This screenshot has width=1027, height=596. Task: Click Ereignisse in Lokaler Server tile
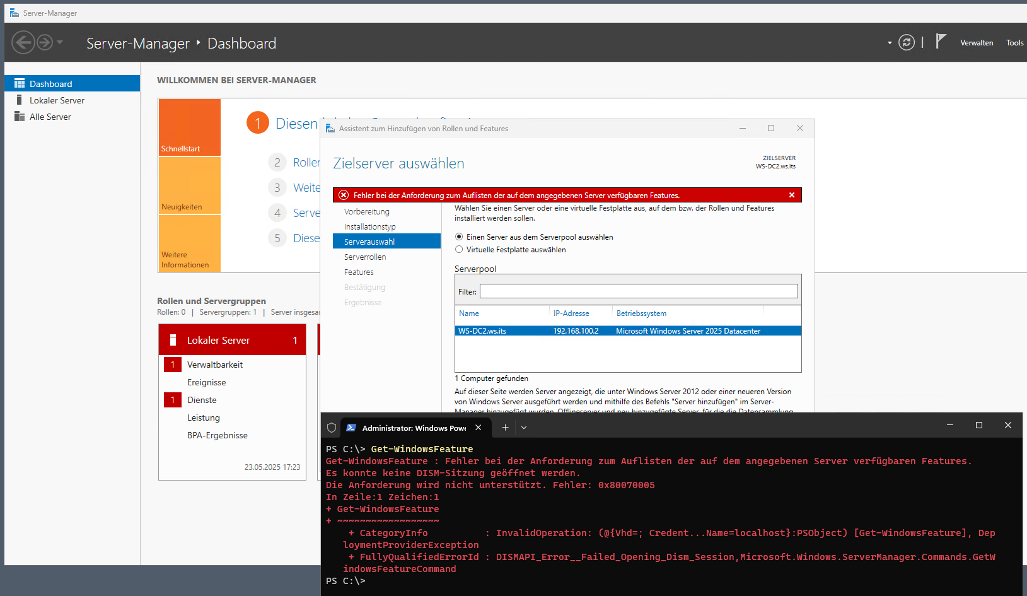click(206, 382)
